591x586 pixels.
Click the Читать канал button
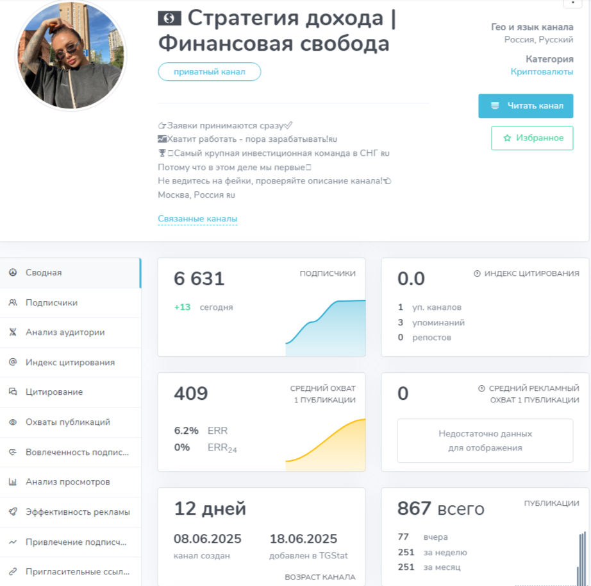tap(526, 105)
